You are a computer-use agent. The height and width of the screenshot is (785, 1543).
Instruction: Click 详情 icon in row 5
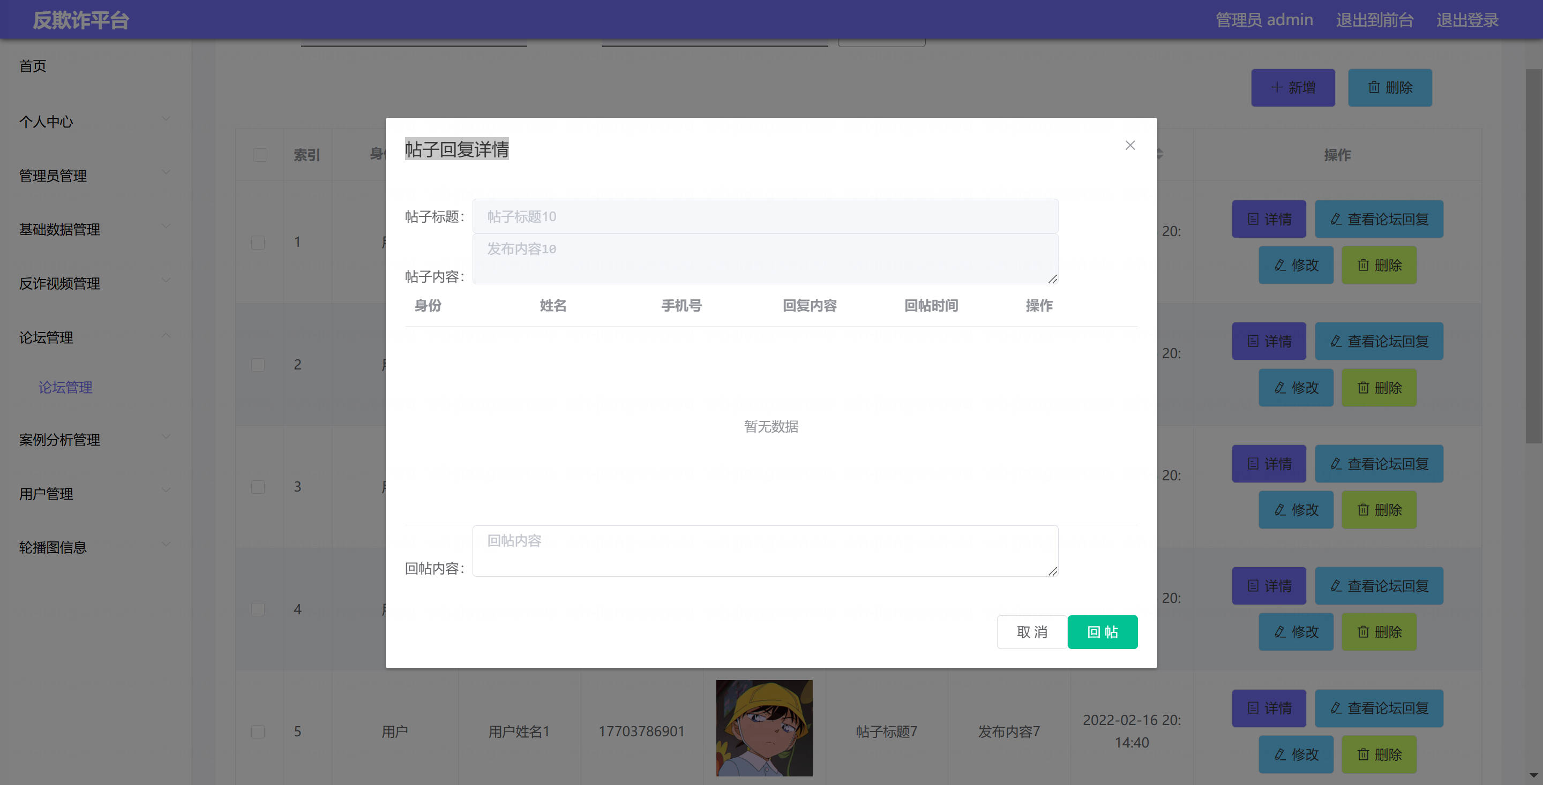pos(1253,708)
